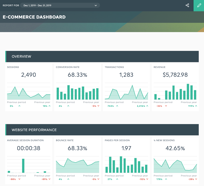Open the pencil edit button
Viewport: 204px width, 186px height.
(x=199, y=6)
